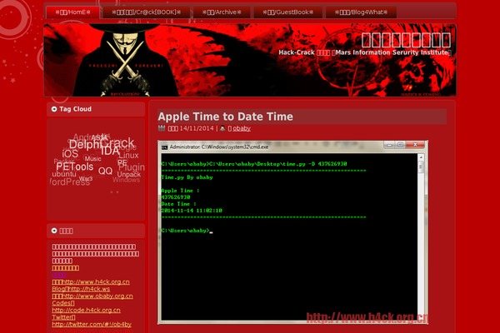Click the Tag Cloud circular arrow icon
500x333 pixels.
pos(54,109)
